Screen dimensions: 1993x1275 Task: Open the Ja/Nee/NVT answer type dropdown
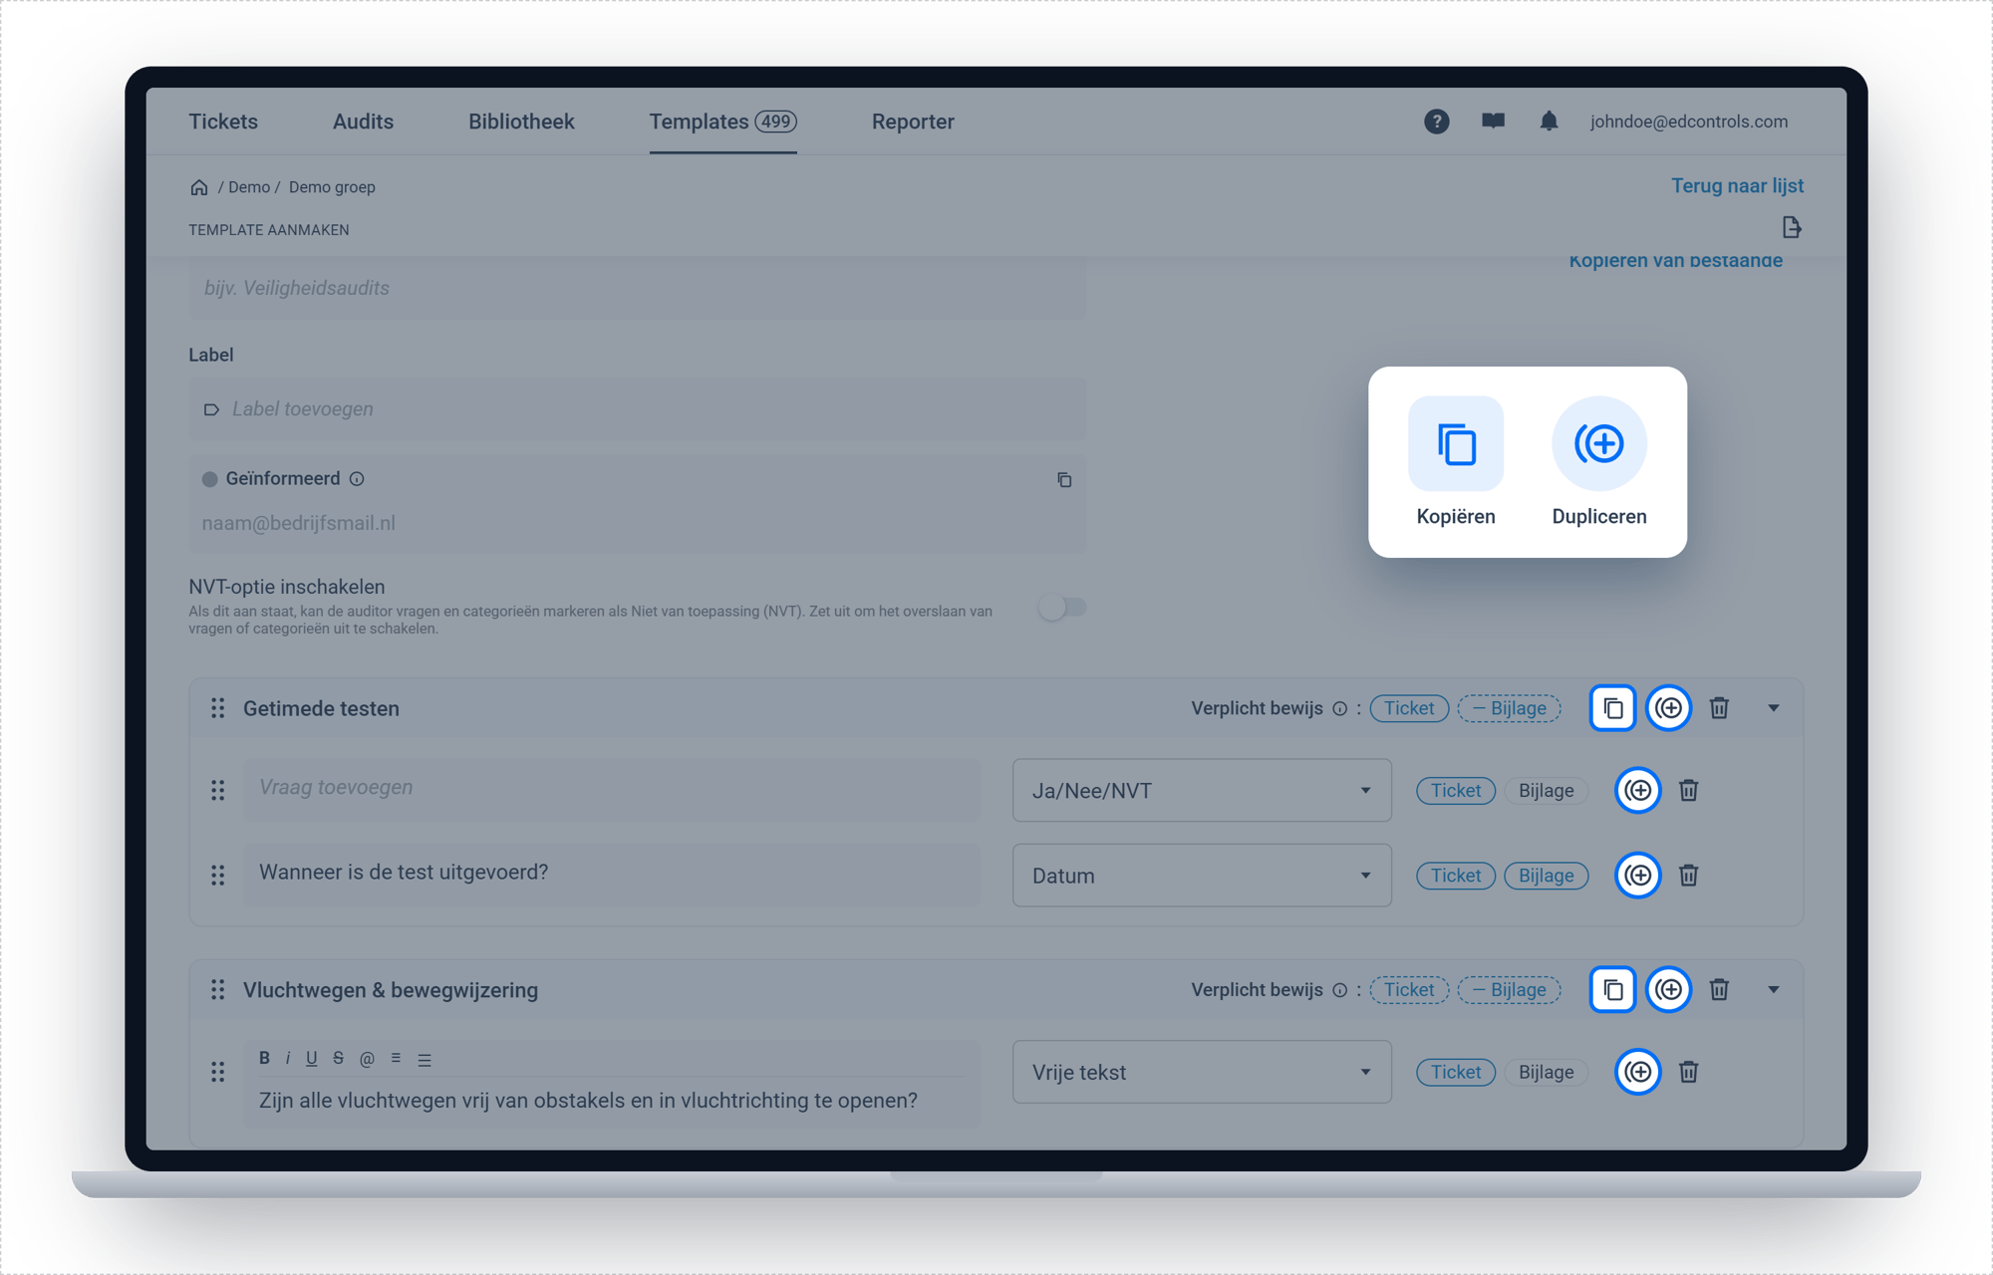[1202, 791]
